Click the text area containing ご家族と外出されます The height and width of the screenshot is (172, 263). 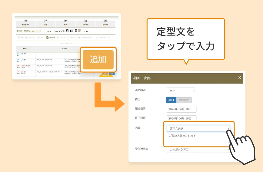pyautogui.click(x=198, y=138)
